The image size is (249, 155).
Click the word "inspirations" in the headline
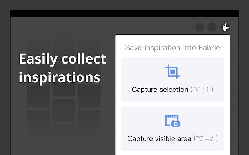click(60, 76)
